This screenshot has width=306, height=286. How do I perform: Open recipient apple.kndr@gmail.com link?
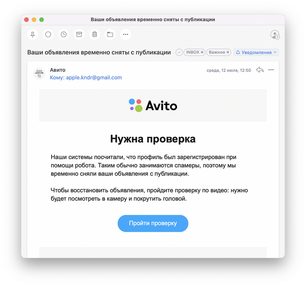(94, 77)
